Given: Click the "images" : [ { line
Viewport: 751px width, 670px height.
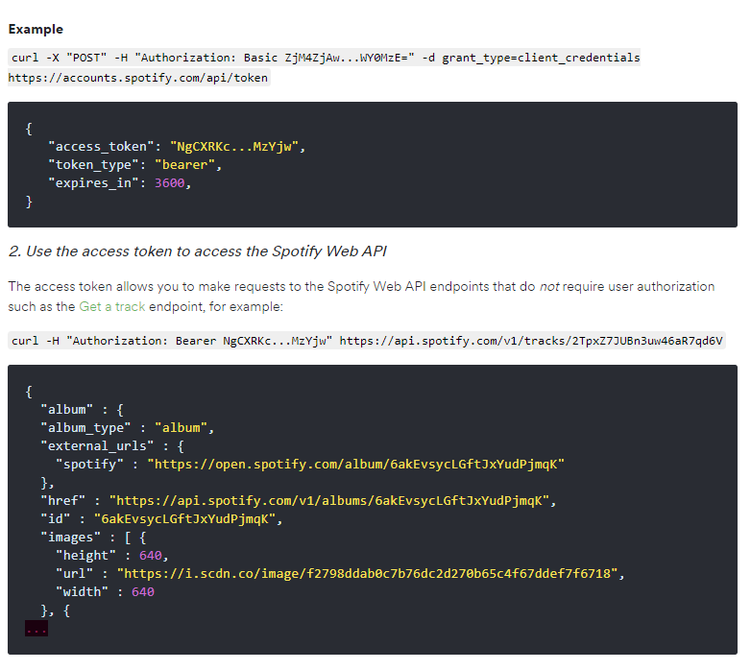Looking at the screenshot, I should [x=93, y=537].
